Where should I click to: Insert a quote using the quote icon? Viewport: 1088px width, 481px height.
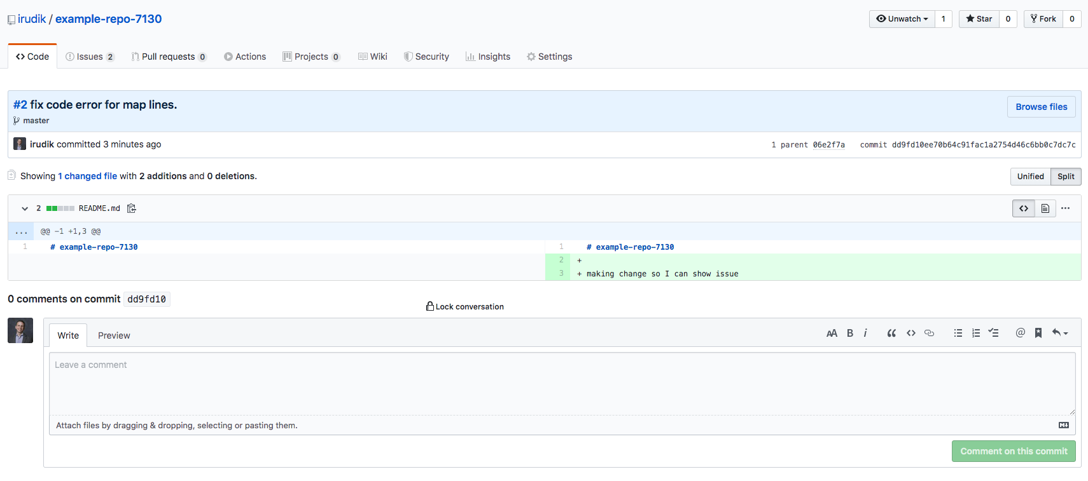click(891, 333)
